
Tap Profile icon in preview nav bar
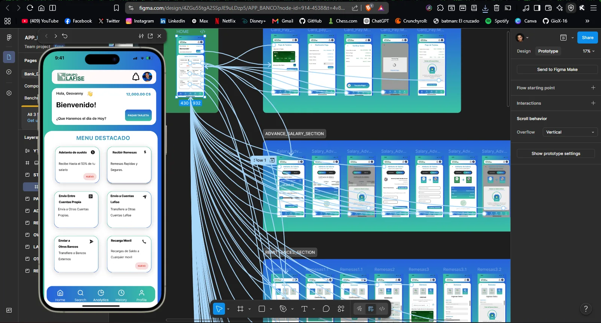click(142, 295)
